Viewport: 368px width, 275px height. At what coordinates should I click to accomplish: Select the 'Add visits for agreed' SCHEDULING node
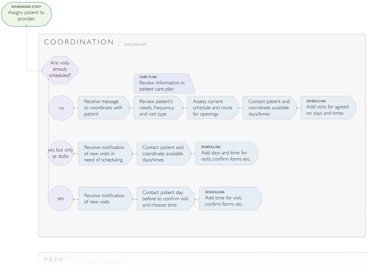(x=327, y=107)
